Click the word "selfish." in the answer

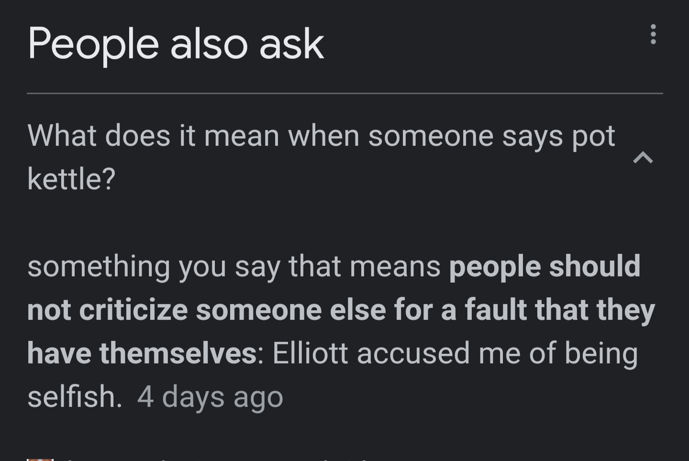click(x=75, y=397)
